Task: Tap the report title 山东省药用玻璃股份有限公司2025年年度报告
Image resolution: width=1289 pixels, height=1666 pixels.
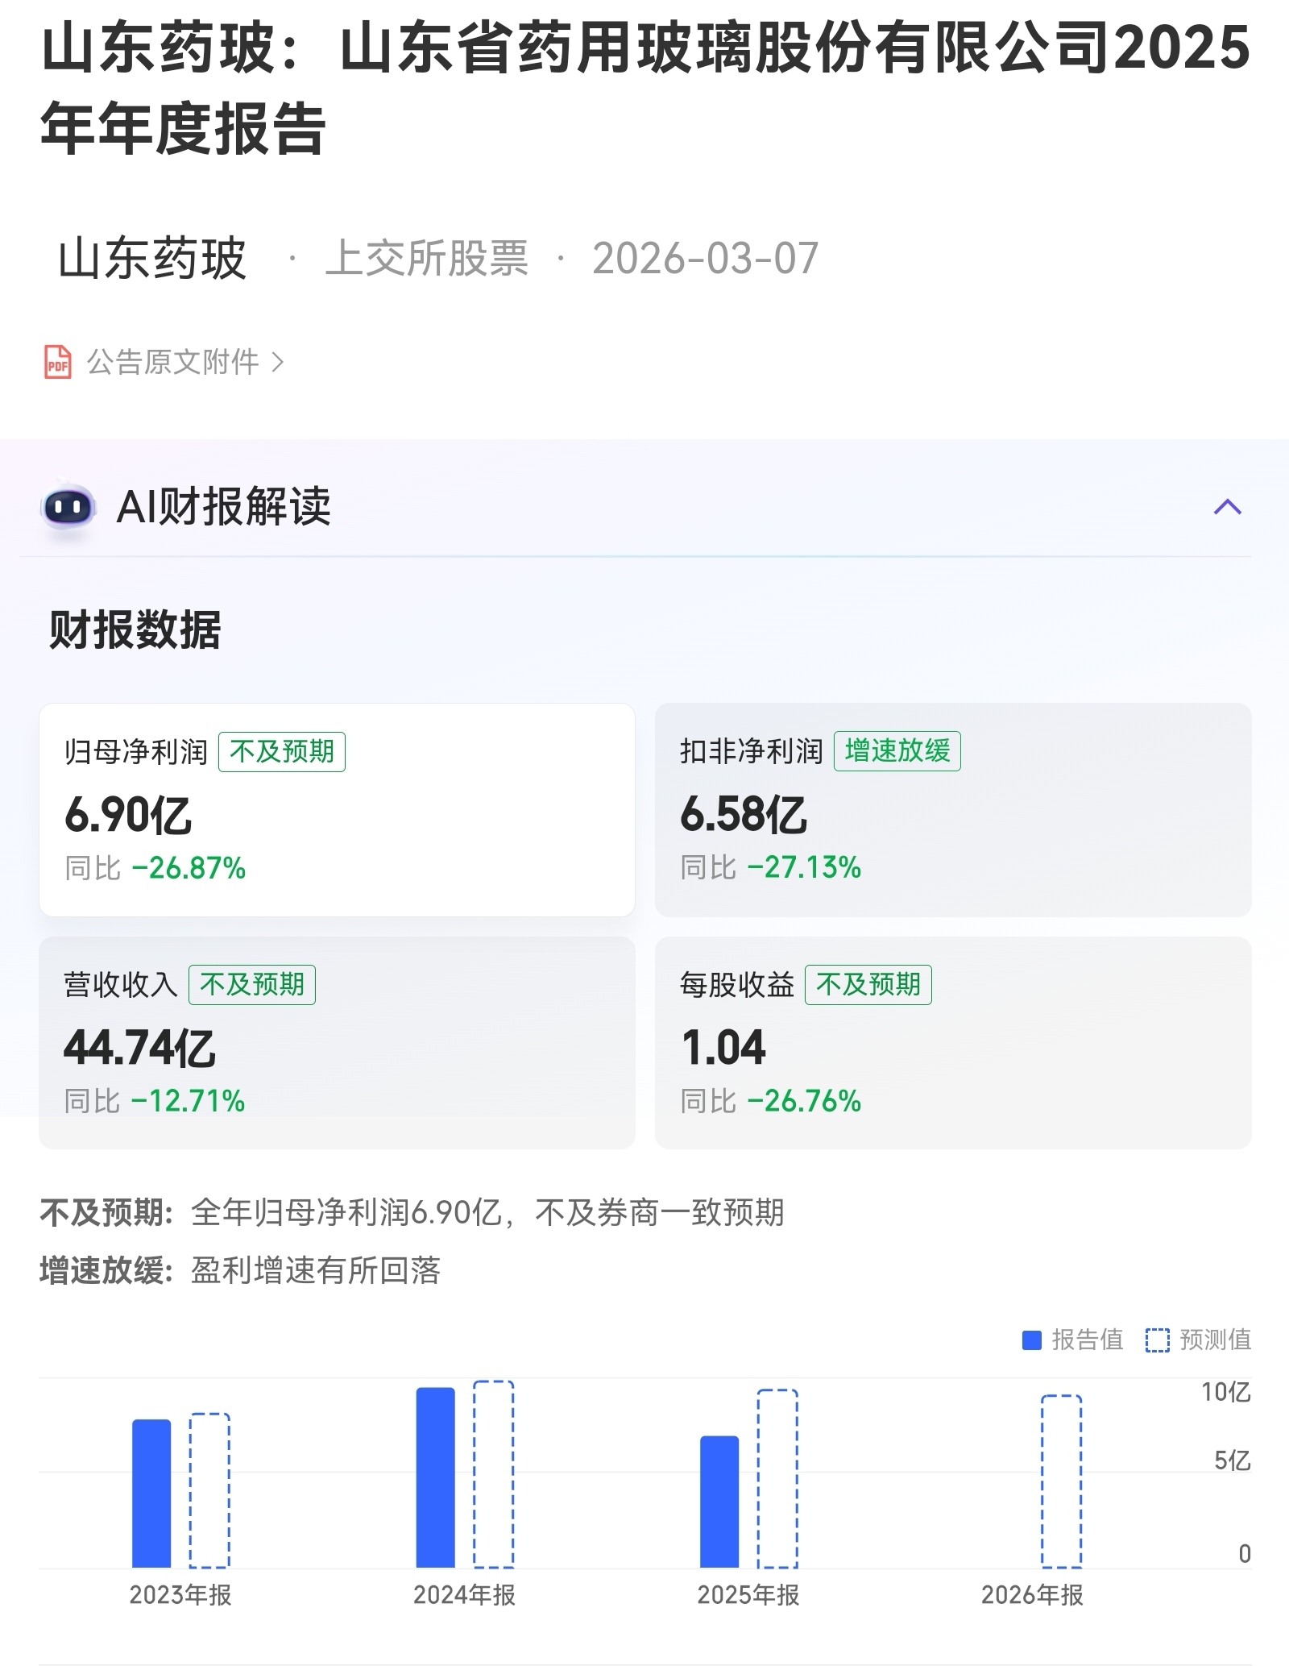Action: coord(645,87)
